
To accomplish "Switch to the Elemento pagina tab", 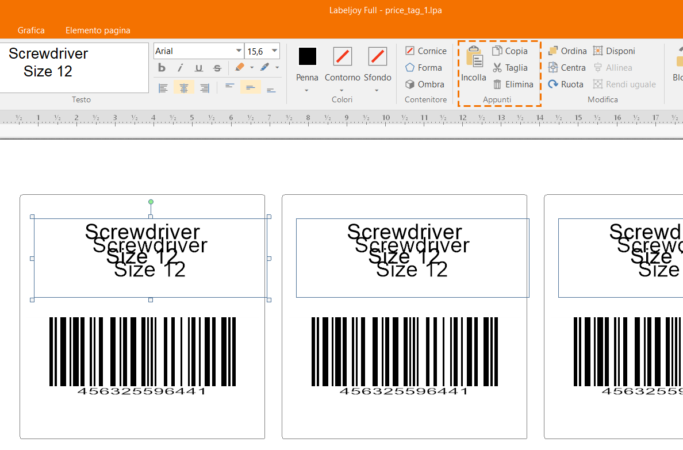I will 98,30.
